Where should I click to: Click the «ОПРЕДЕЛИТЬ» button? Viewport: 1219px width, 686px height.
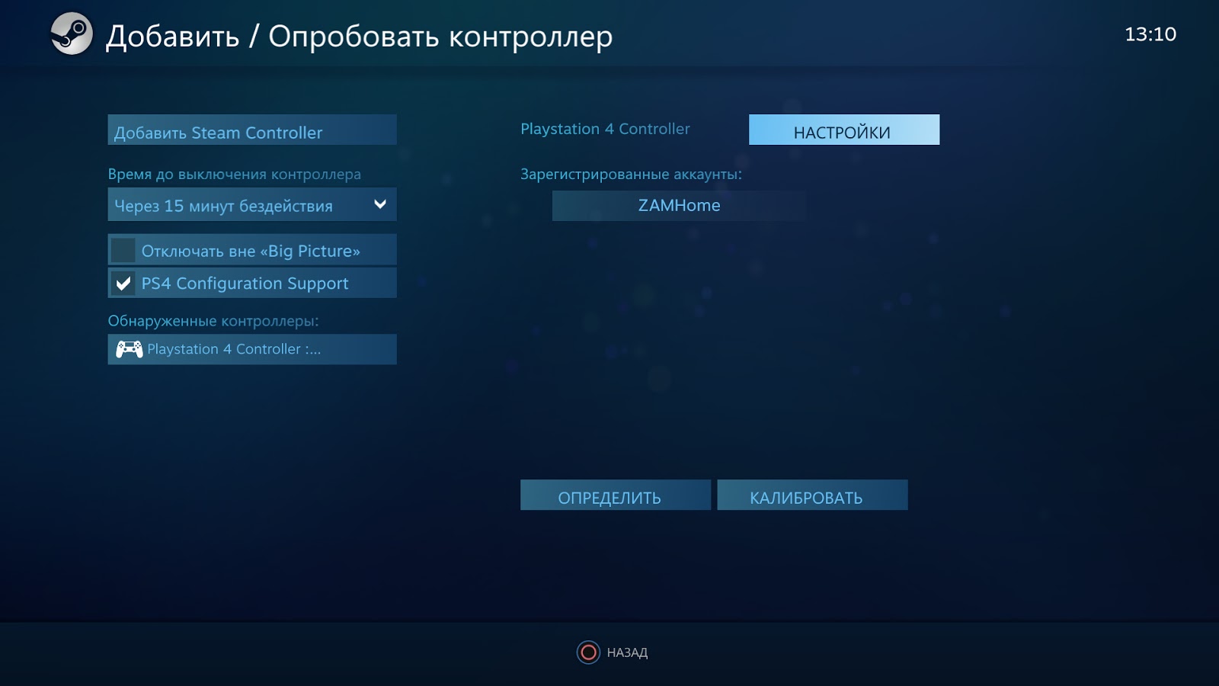point(616,495)
